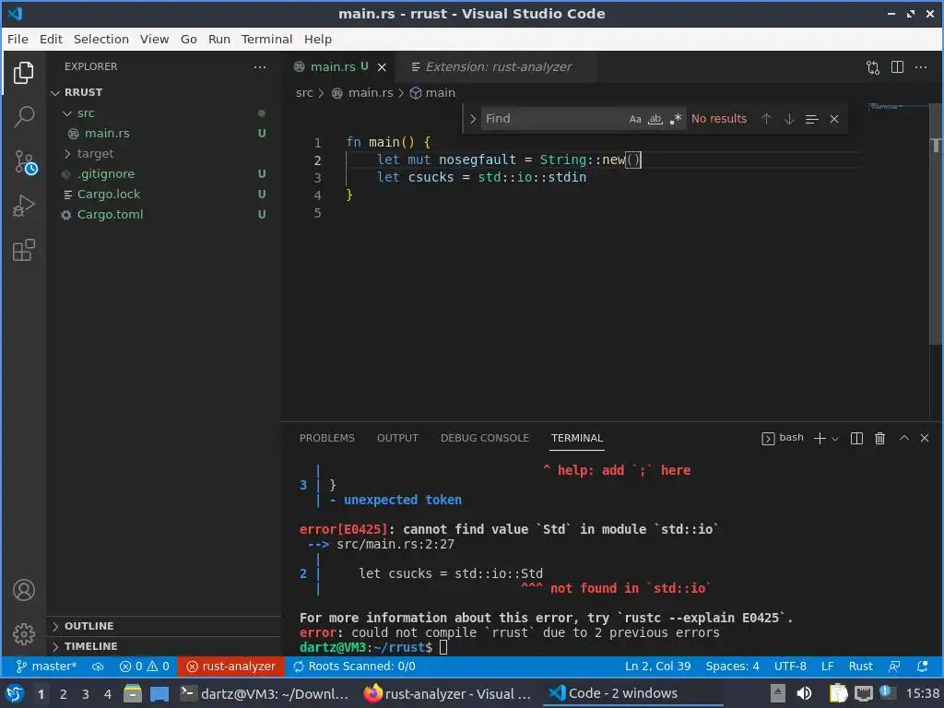Open Cargo.toml file

tap(110, 215)
